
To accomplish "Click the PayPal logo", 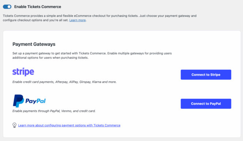I will [x=29, y=101].
